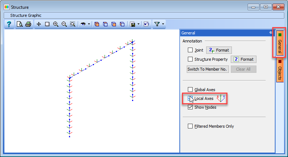Click the Annotation section label
The image size is (288, 157).
pos(192,41)
